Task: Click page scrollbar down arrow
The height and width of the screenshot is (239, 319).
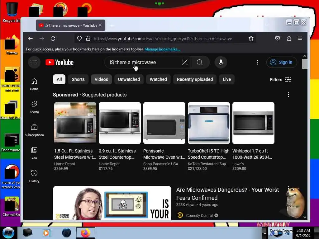Action: pos(305,217)
